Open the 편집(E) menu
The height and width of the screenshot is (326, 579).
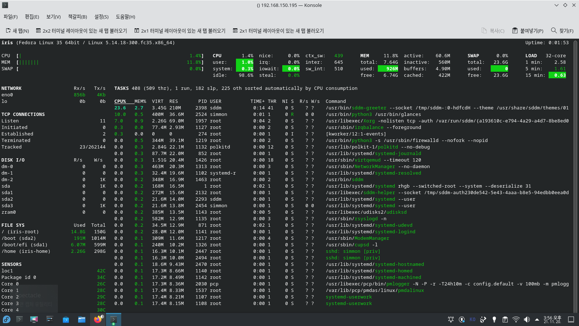tap(32, 17)
